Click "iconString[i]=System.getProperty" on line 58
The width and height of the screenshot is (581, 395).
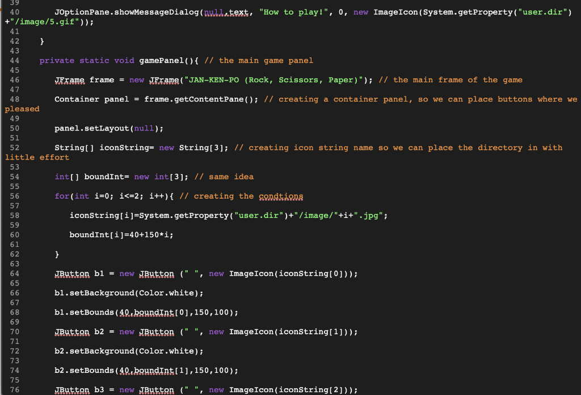149,215
